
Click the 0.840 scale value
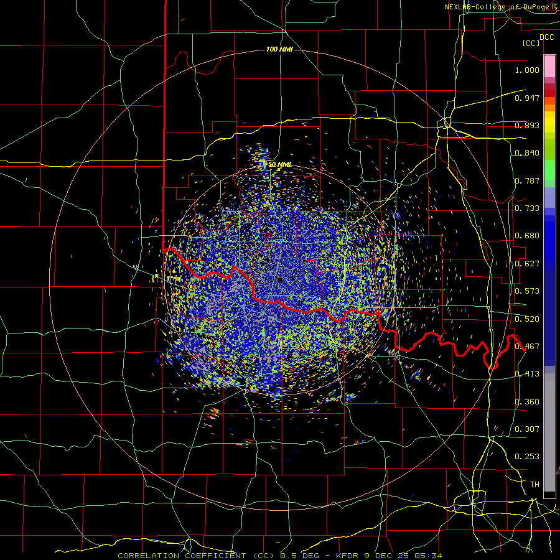pos(527,153)
